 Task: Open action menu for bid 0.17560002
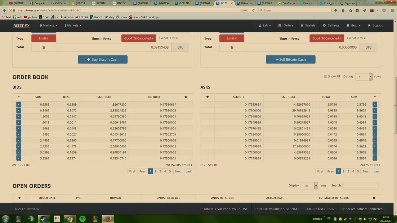(x=19, y=110)
